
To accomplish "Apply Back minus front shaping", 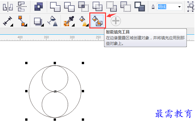I will point(126,7).
